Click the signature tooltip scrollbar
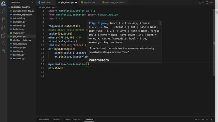The height and width of the screenshot is (122, 218). 160,23
